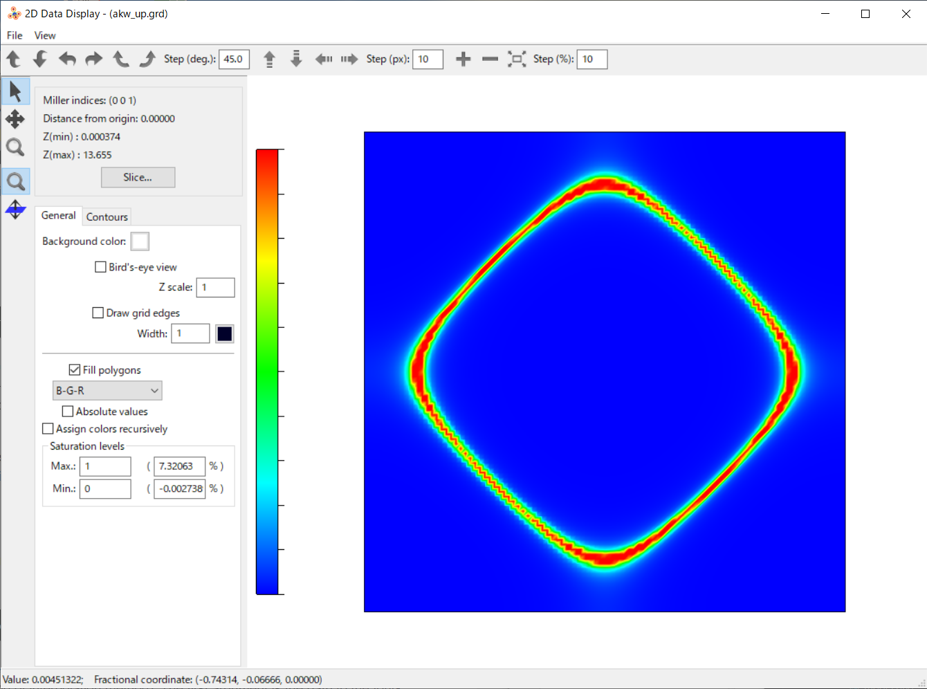Click the Saturation levels group label

pos(87,447)
